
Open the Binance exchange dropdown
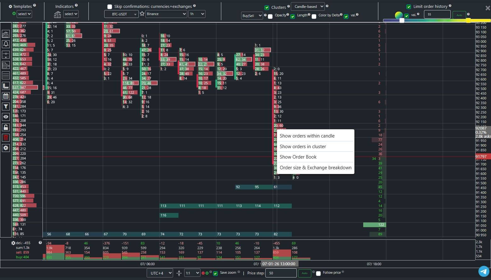pyautogui.click(x=166, y=14)
